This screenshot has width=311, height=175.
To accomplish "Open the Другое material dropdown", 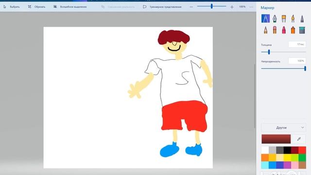I will click(x=283, y=127).
